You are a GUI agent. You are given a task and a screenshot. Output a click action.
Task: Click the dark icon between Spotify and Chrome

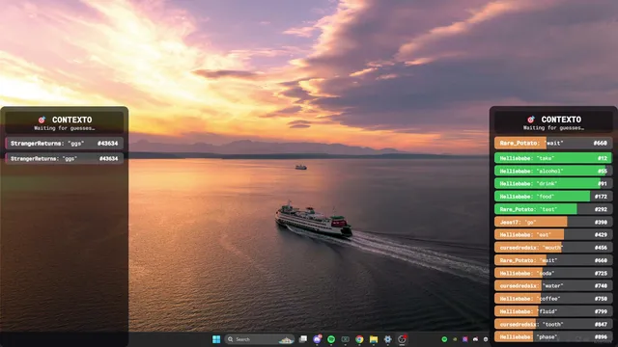[346, 339]
